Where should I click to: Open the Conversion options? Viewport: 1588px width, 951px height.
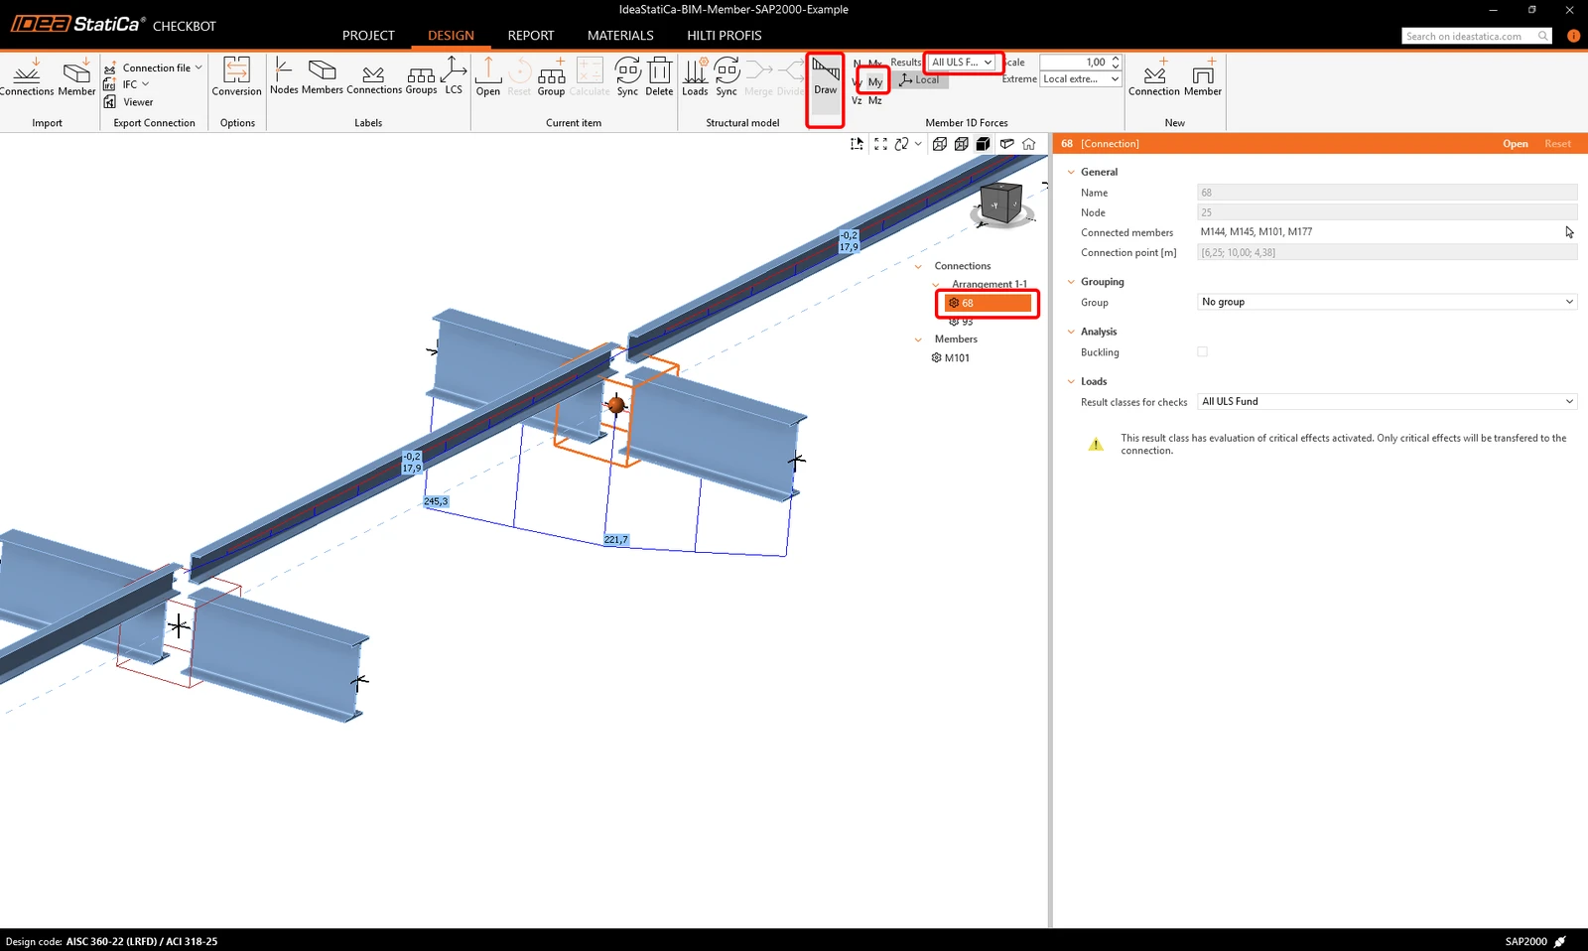pyautogui.click(x=236, y=77)
